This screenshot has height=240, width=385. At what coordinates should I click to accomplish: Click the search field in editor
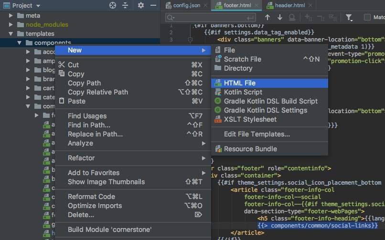211,18
